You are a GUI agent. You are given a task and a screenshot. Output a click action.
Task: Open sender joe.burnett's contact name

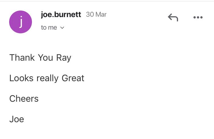[x=61, y=15]
